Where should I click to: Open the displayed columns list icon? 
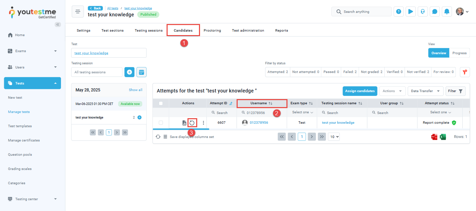click(x=165, y=137)
